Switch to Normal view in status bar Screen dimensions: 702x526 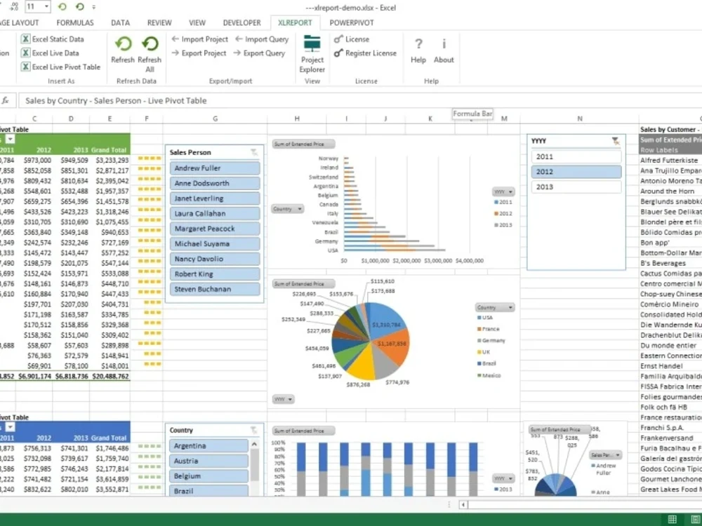click(672, 519)
